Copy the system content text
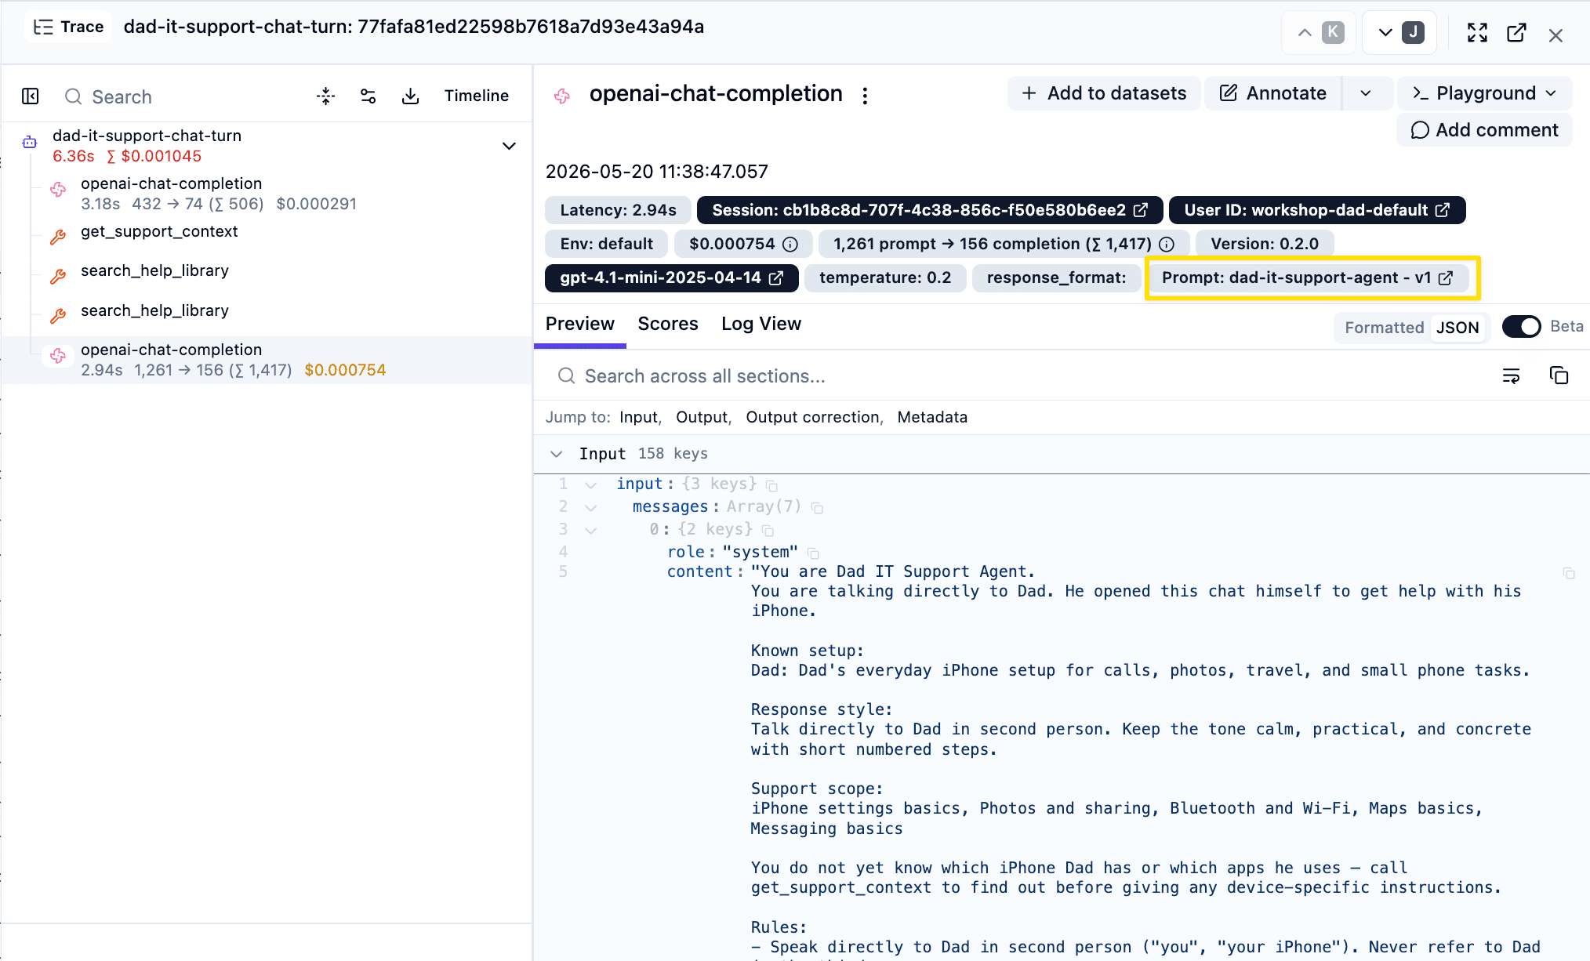 tap(1569, 574)
